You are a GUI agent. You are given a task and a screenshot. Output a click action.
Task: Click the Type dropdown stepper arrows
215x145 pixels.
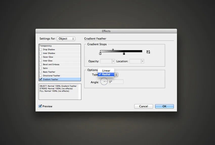[x=116, y=75]
